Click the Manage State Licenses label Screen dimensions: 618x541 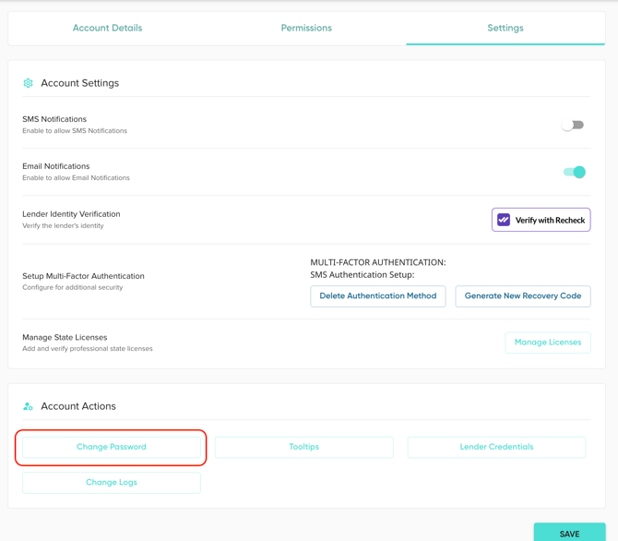(65, 337)
